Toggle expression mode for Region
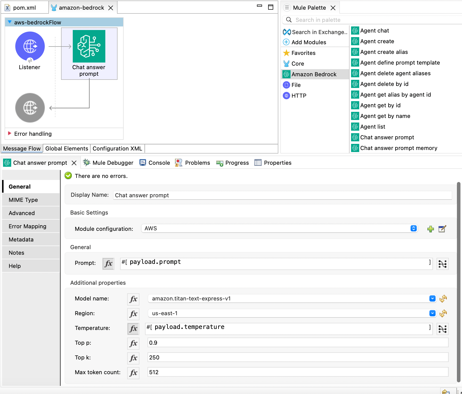 coord(133,314)
